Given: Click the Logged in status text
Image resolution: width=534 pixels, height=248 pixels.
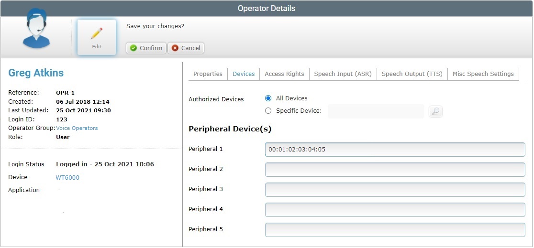Looking at the screenshot, I should [105, 164].
